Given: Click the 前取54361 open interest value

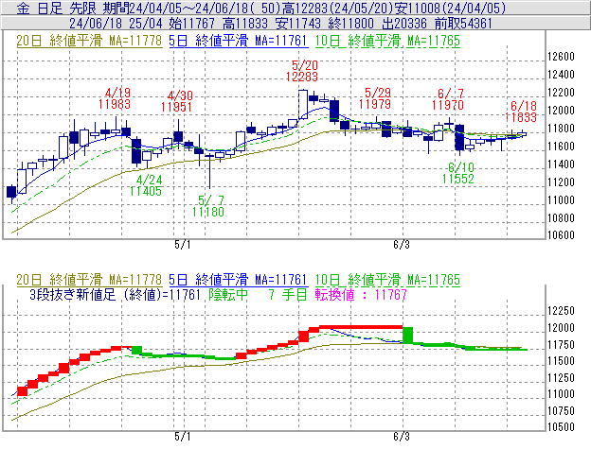Looking at the screenshot, I should [x=463, y=24].
